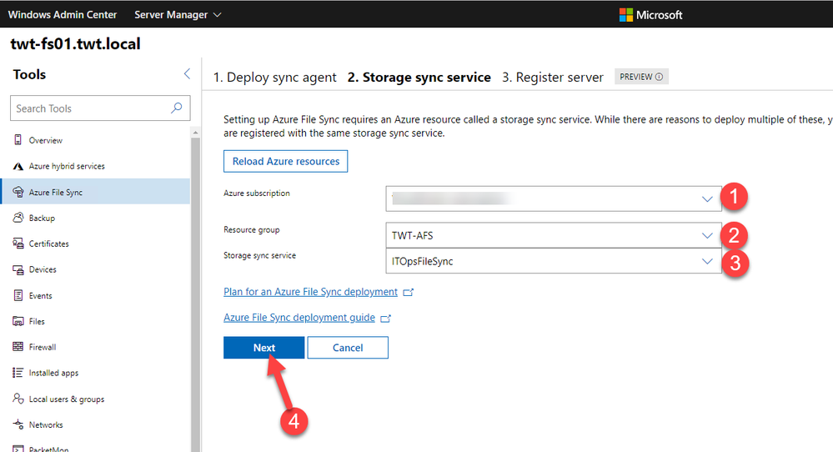Open Certificates tool label in sidebar
833x452 pixels.
pos(49,244)
